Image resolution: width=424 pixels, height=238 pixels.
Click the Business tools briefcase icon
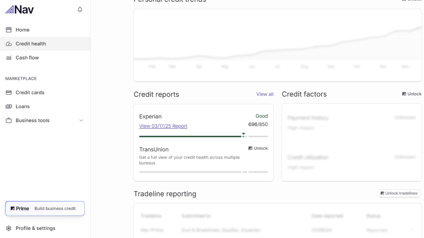pos(9,121)
